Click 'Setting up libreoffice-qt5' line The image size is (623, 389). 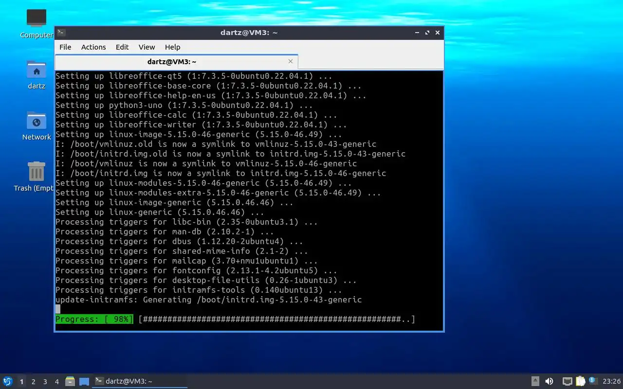pyautogui.click(x=194, y=76)
